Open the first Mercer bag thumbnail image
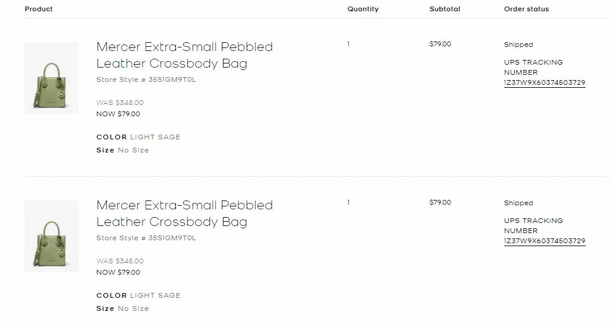This screenshot has height=328, width=610. pyautogui.click(x=51, y=78)
